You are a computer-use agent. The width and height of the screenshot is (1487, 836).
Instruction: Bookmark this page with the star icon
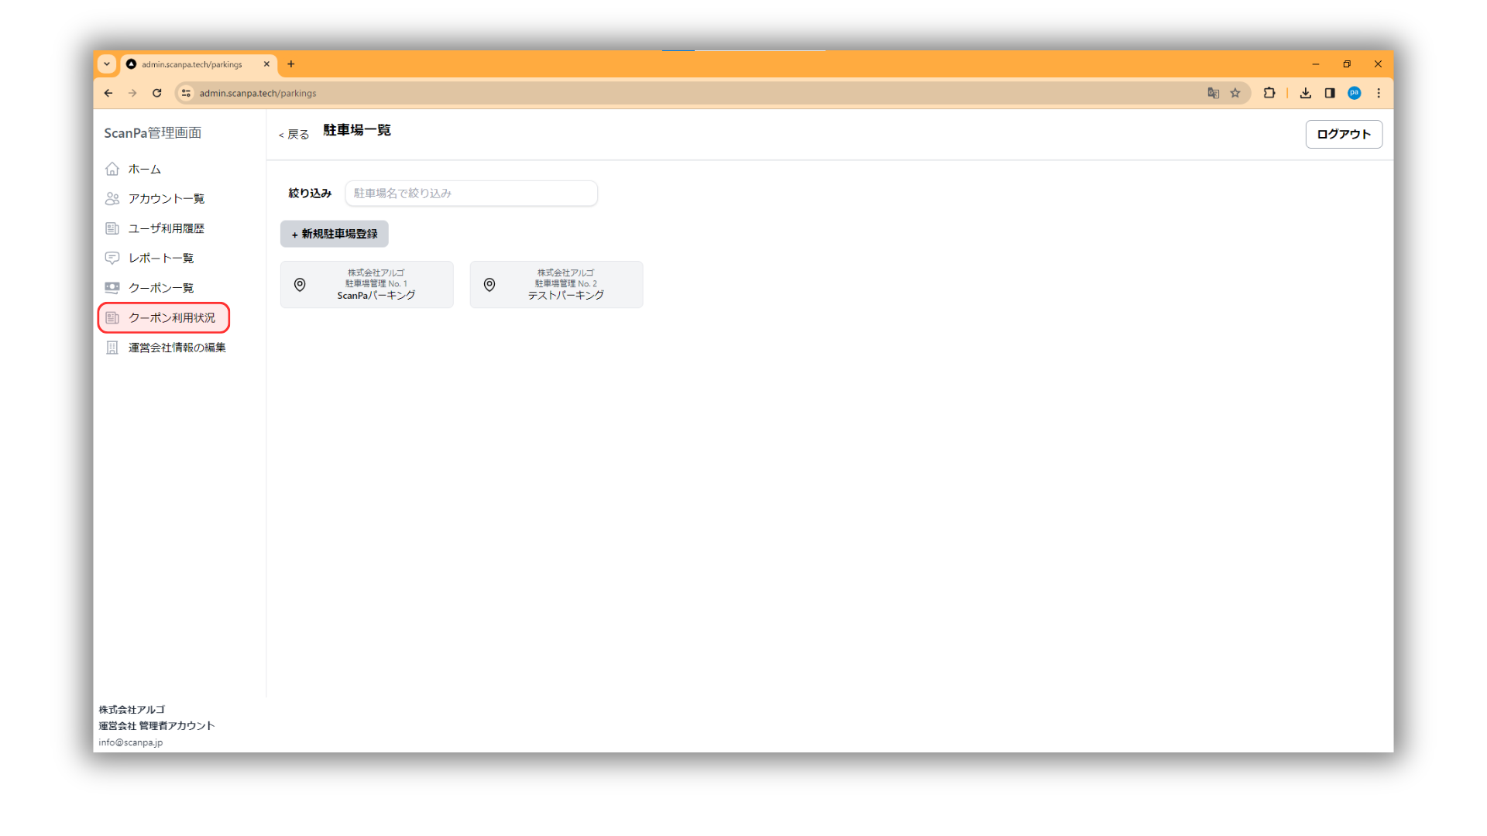1235,93
